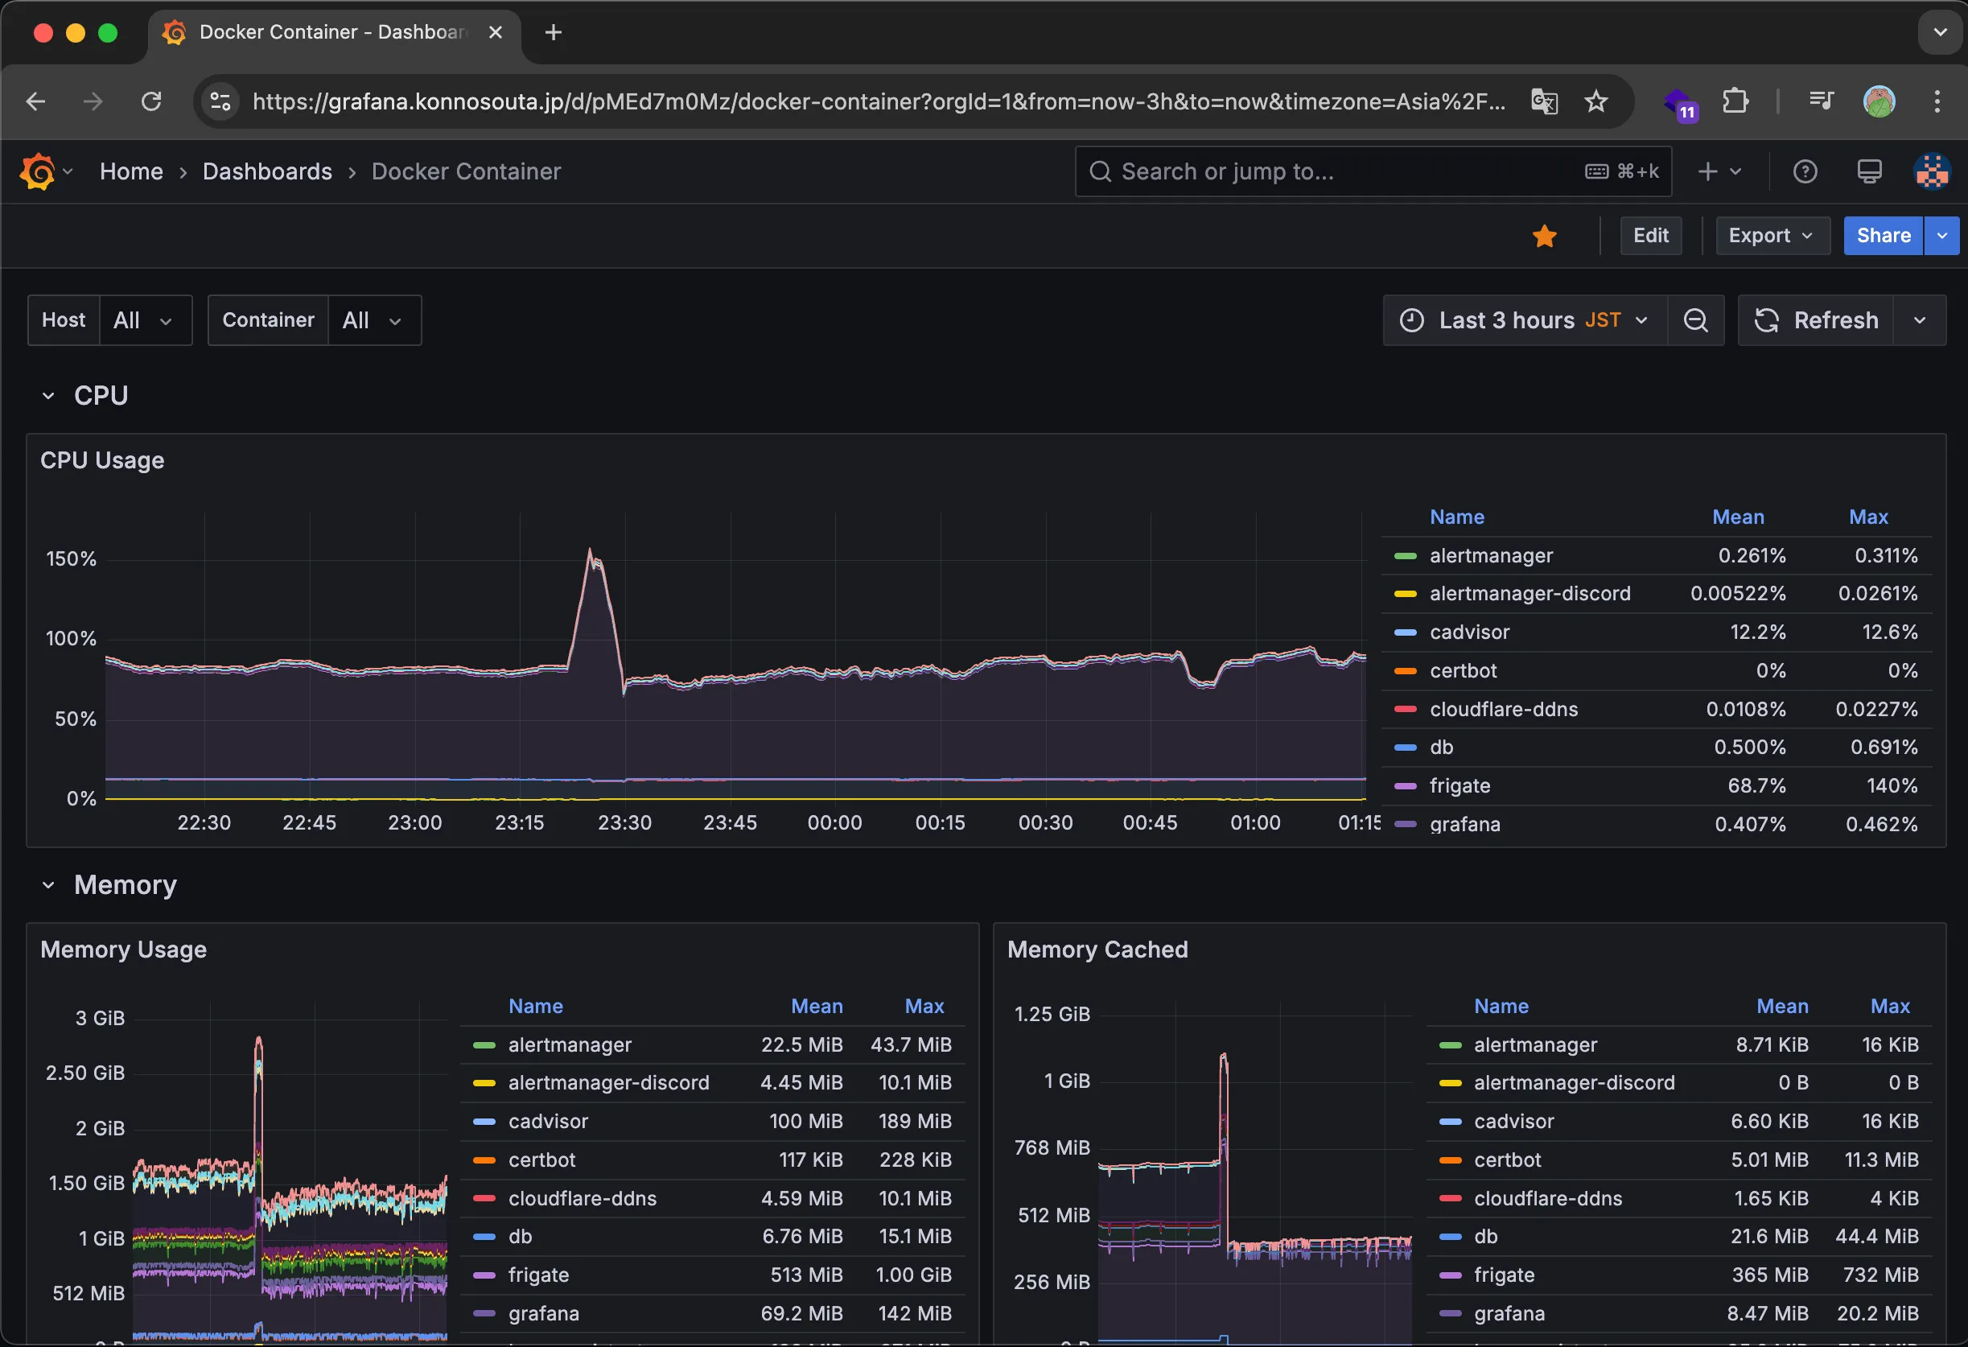Image resolution: width=1968 pixels, height=1347 pixels.
Task: Go to Dashboards breadcrumb
Action: click(267, 172)
